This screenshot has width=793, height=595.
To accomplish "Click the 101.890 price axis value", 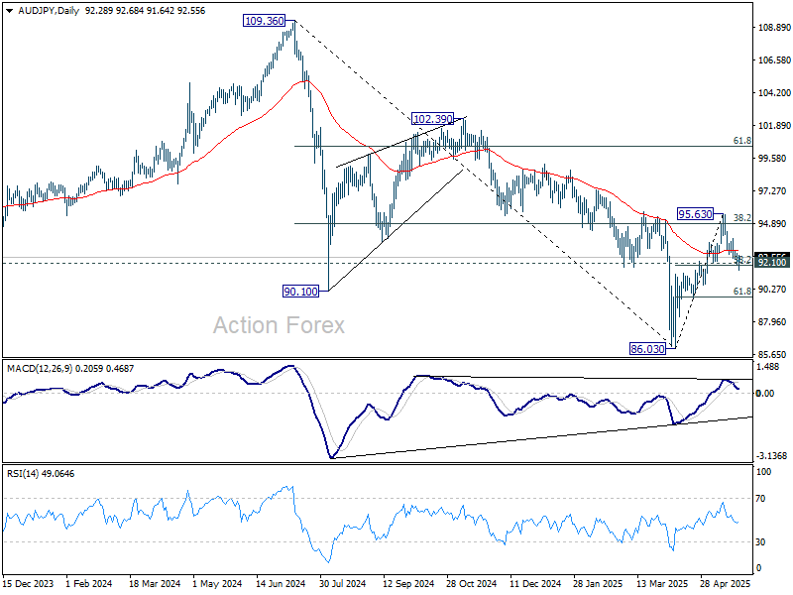I will [x=774, y=126].
